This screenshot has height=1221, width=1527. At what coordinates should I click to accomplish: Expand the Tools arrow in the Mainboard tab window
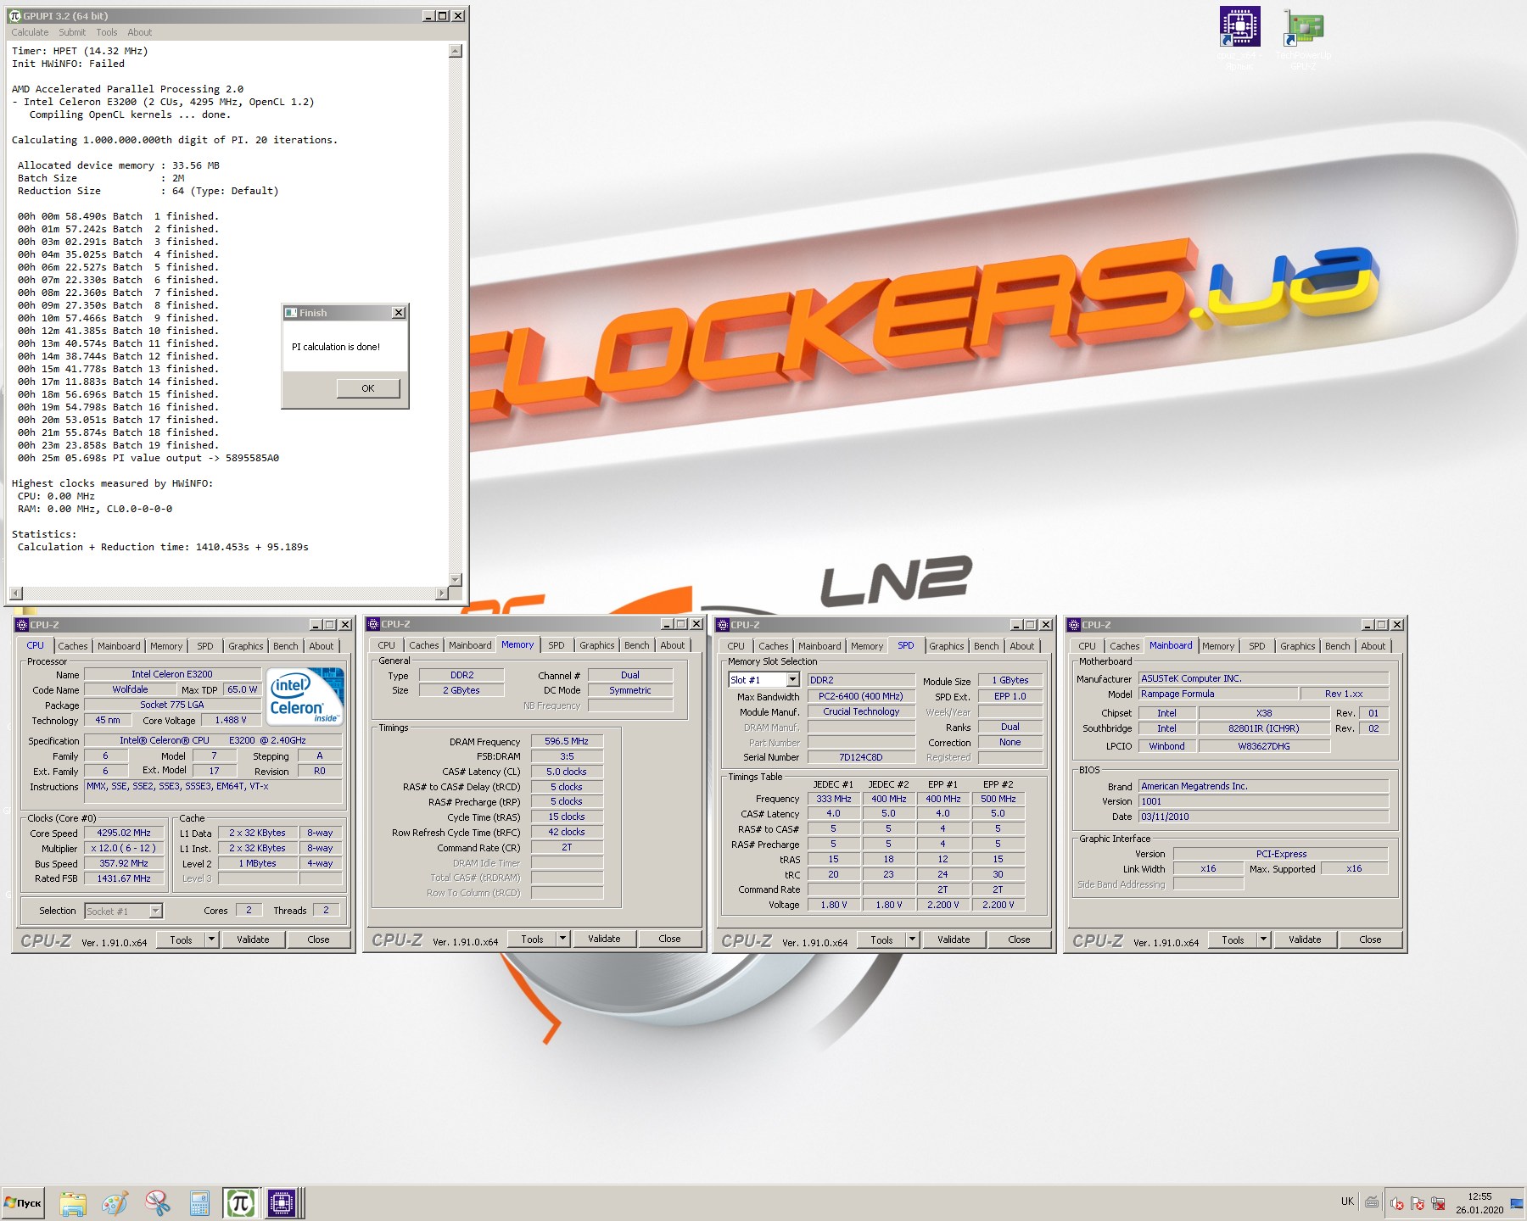pyautogui.click(x=1263, y=939)
